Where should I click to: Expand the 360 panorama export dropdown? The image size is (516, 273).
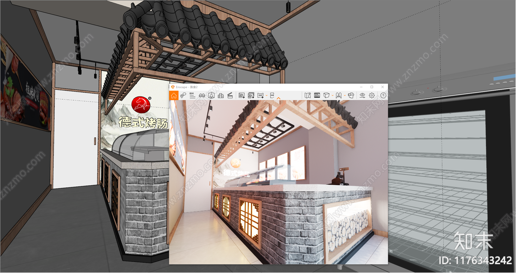click(267, 96)
